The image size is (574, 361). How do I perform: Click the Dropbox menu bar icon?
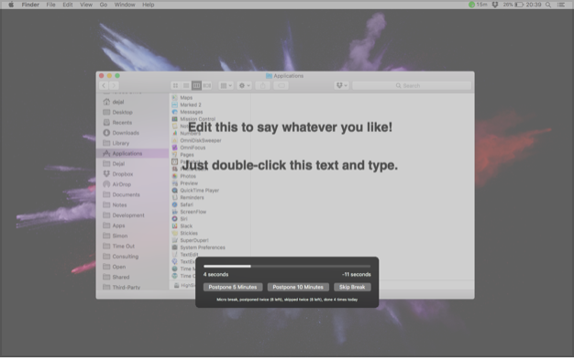click(x=495, y=5)
